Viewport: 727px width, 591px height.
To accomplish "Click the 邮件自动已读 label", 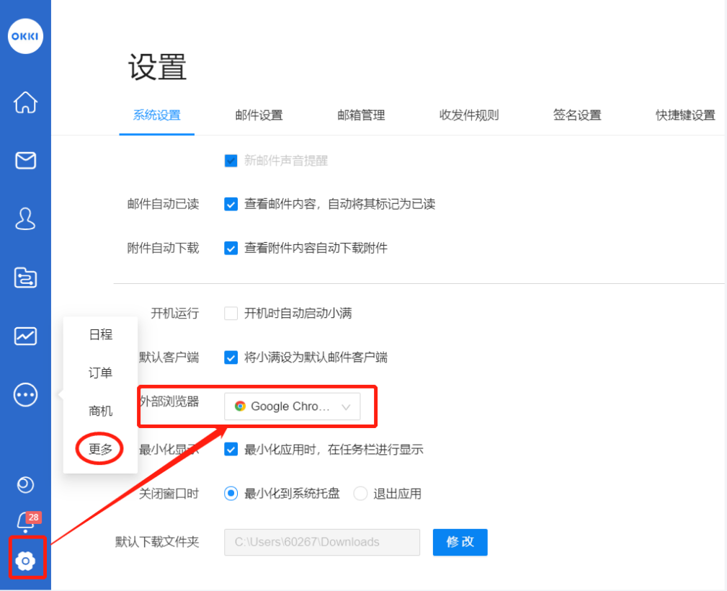I will (164, 204).
